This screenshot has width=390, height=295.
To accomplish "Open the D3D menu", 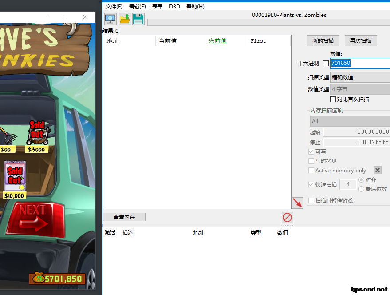I will 175,7.
